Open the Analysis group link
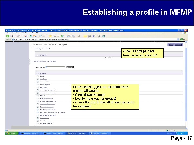This screenshot has width=194, height=145. click(44, 79)
